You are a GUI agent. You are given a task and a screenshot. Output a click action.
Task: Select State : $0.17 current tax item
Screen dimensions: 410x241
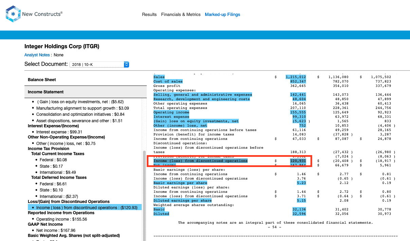[51, 166]
